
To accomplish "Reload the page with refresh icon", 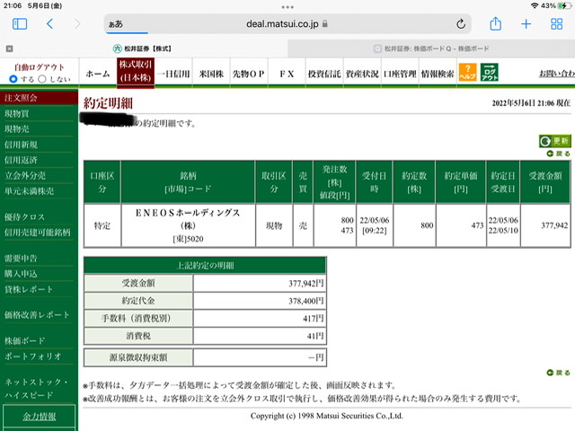I will [x=461, y=24].
